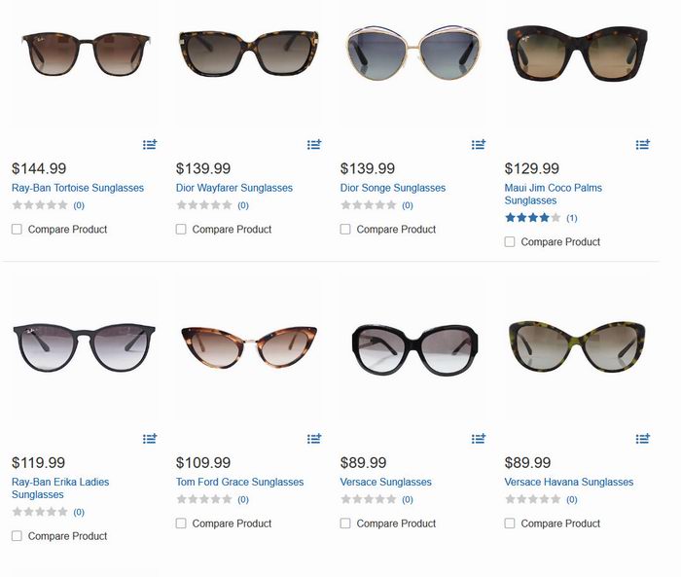
Task: Open Ray-Ban Erika Ladies Sunglasses link
Action: click(x=60, y=487)
